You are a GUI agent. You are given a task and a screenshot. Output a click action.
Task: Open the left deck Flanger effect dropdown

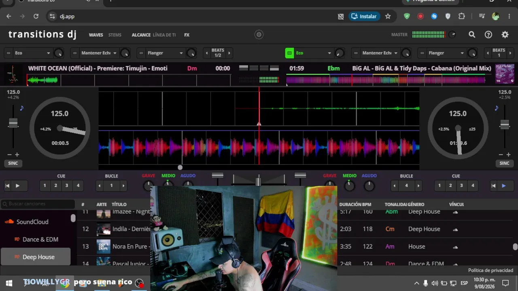pyautogui.click(x=165, y=53)
